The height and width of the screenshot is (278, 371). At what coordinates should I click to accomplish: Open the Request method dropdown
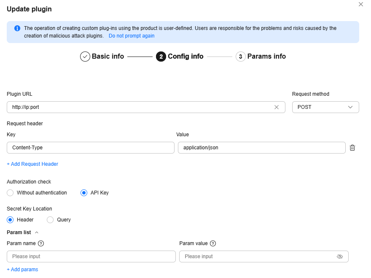click(x=325, y=107)
